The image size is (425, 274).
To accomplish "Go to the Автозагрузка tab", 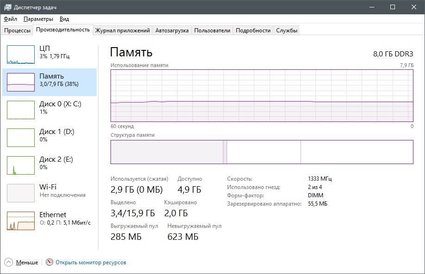I will (x=172, y=30).
